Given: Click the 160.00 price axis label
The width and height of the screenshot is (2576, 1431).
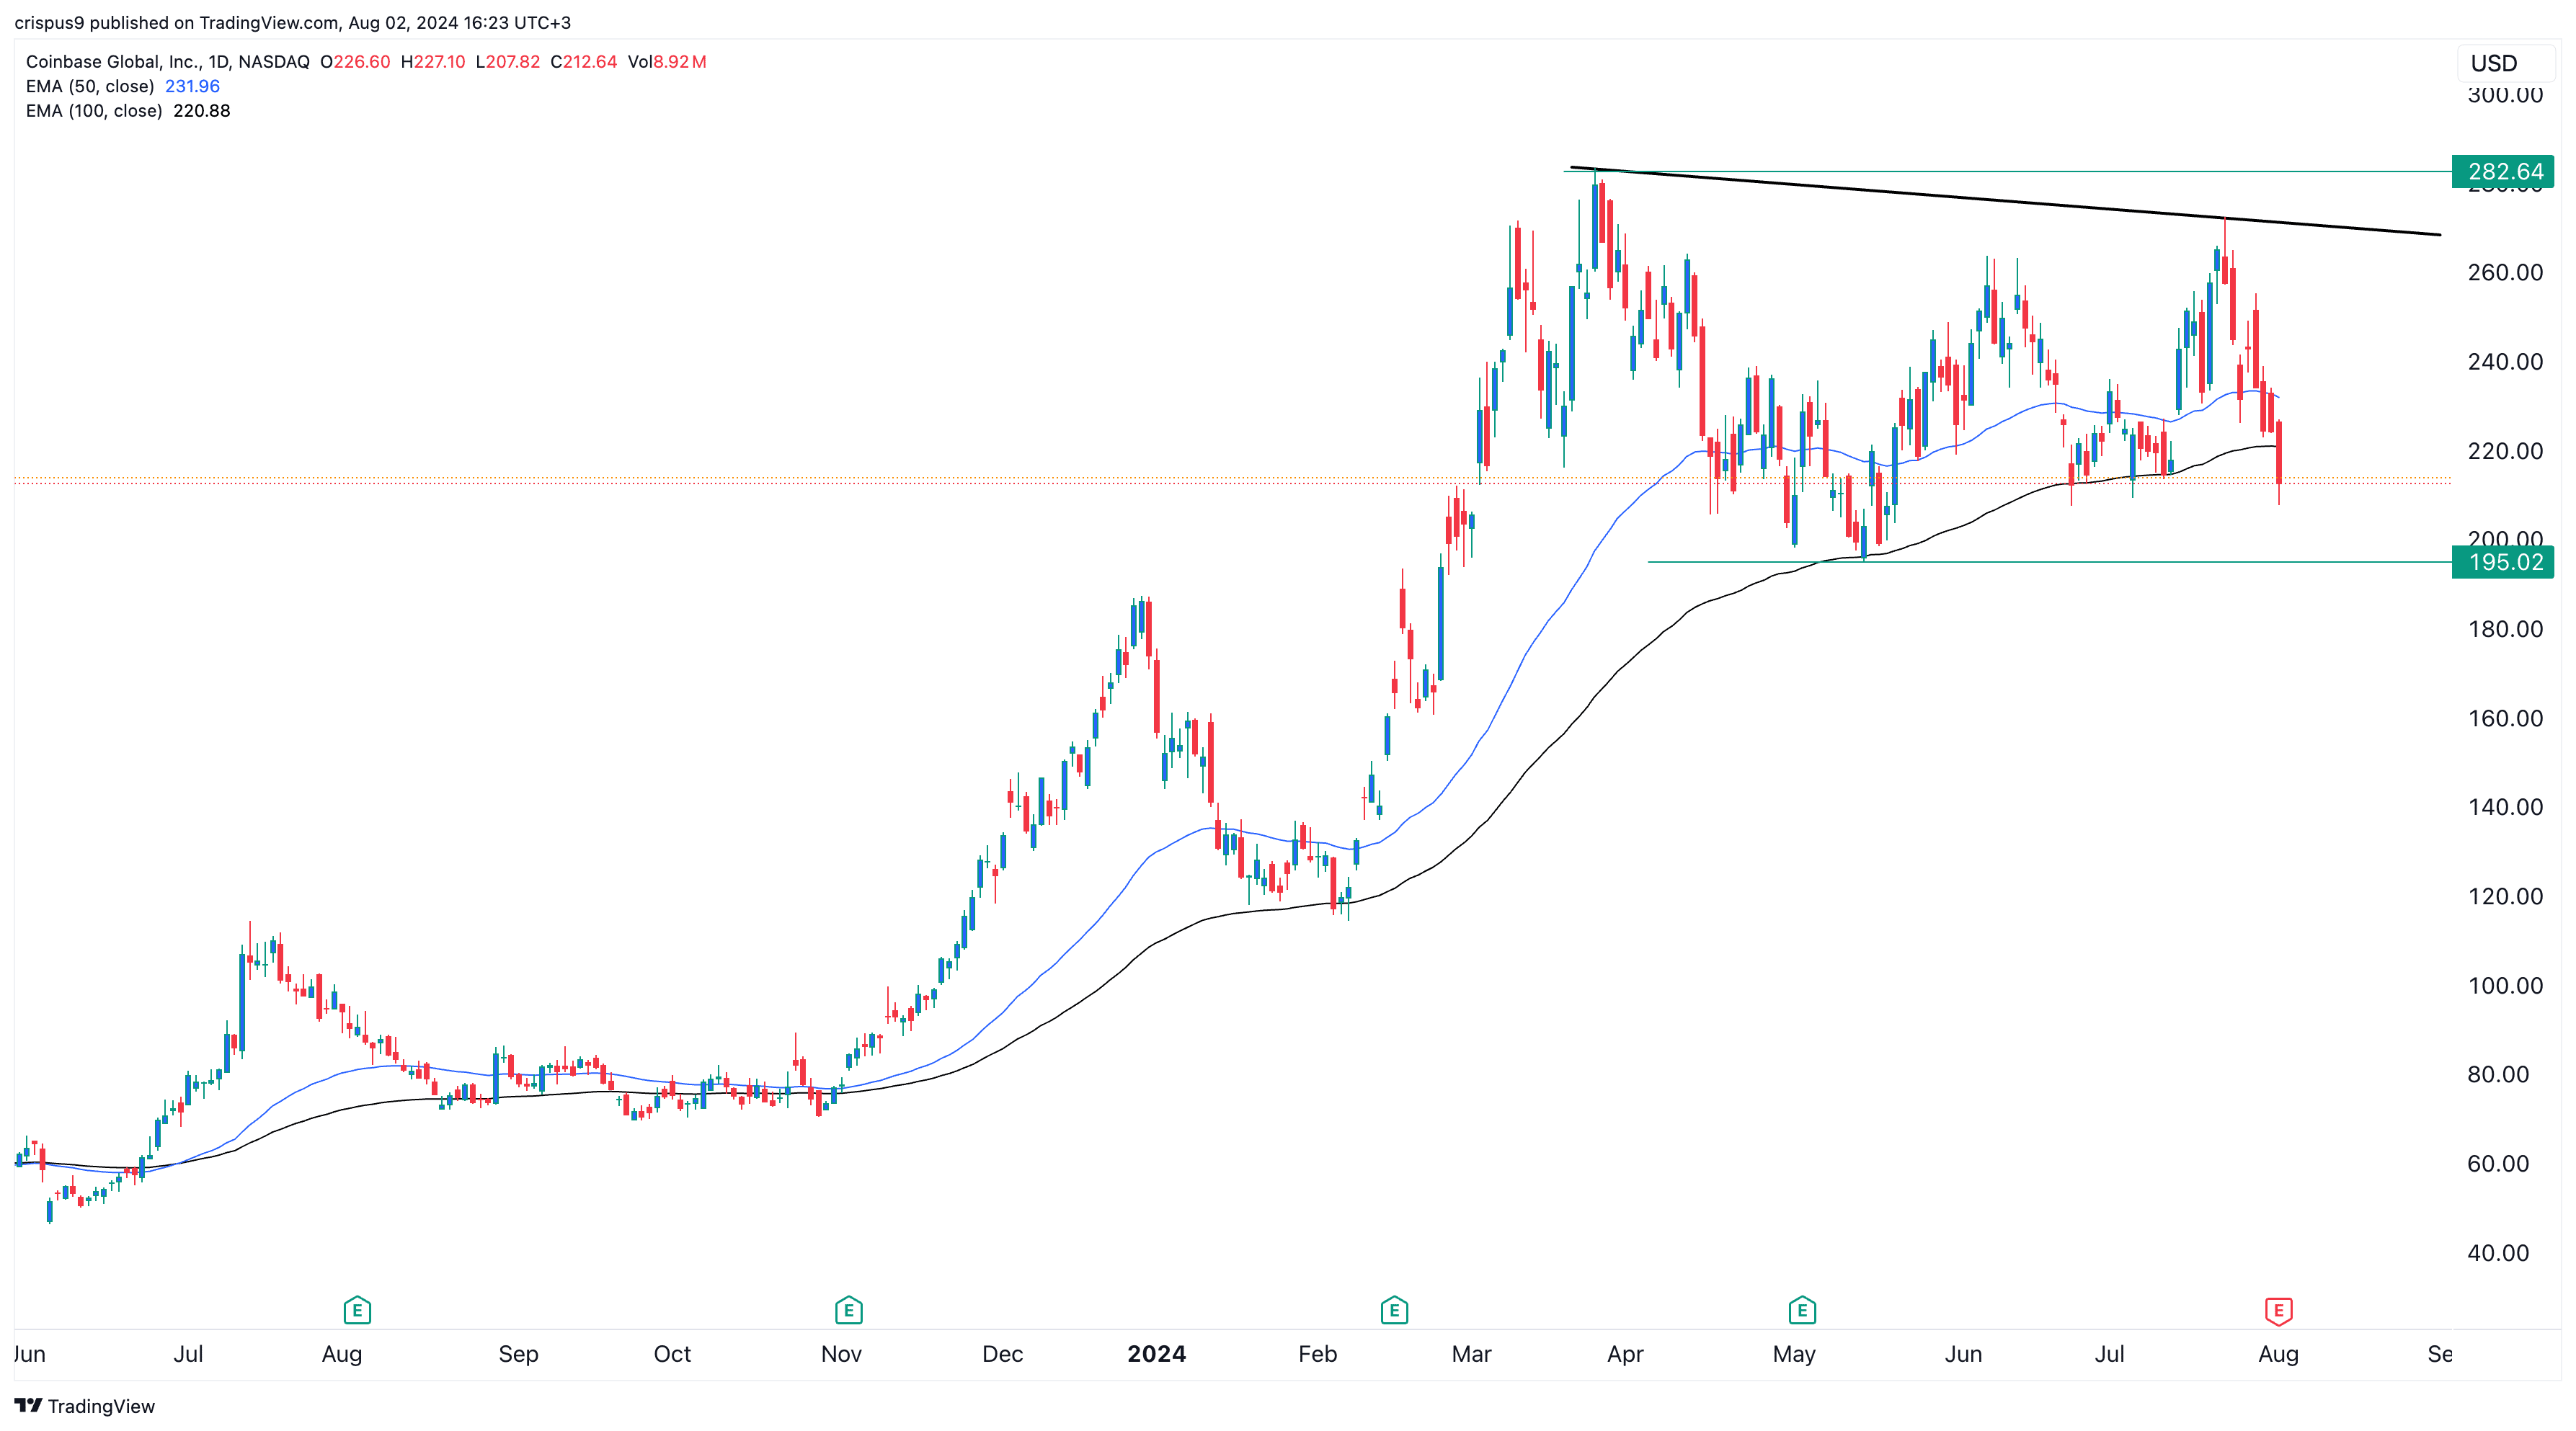Looking at the screenshot, I should click(2505, 718).
